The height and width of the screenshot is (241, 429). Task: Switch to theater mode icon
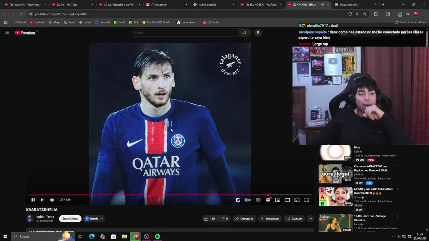[287, 200]
